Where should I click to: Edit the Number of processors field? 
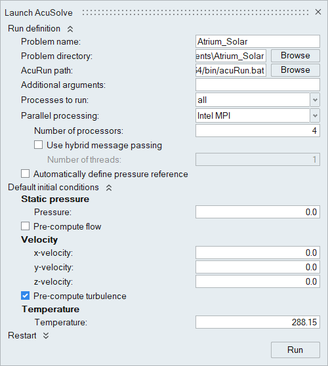click(x=258, y=131)
